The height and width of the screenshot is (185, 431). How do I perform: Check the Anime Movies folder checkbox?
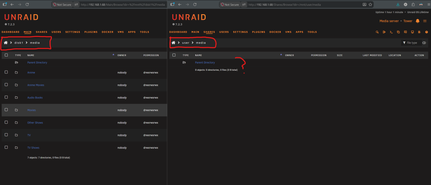[6, 85]
